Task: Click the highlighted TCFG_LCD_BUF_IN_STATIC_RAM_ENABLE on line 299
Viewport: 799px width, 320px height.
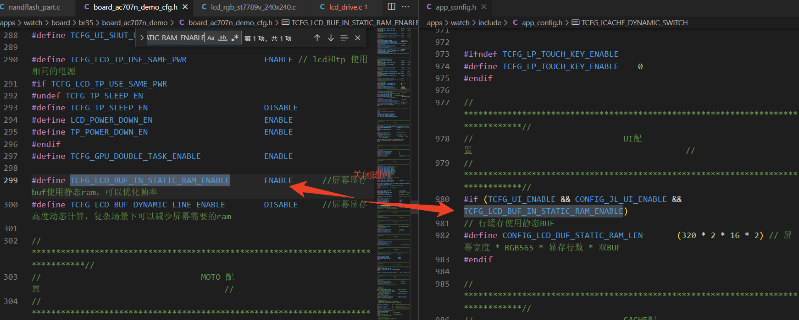Action: [x=150, y=180]
